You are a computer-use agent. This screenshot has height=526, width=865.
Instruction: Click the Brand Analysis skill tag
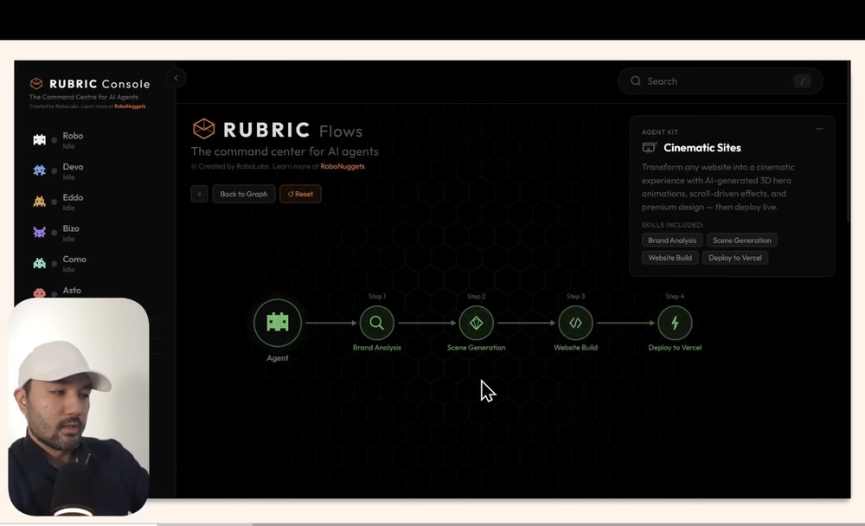pos(672,241)
